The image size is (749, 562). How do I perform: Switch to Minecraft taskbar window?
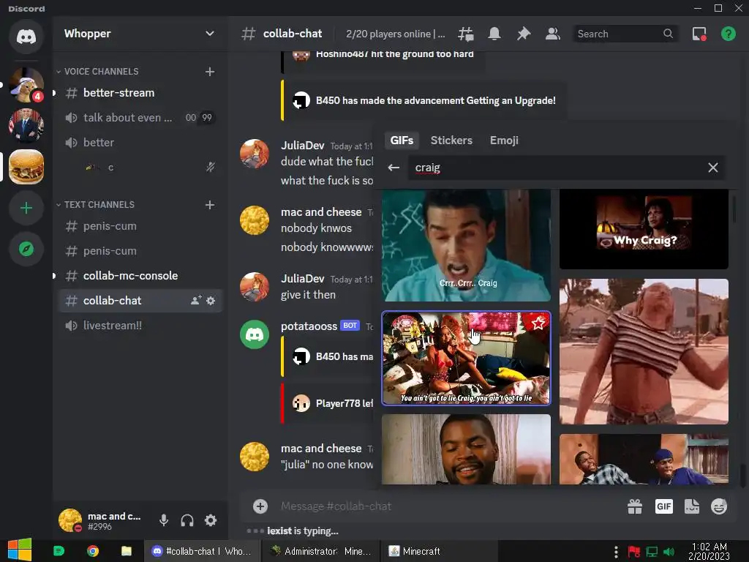click(439, 551)
